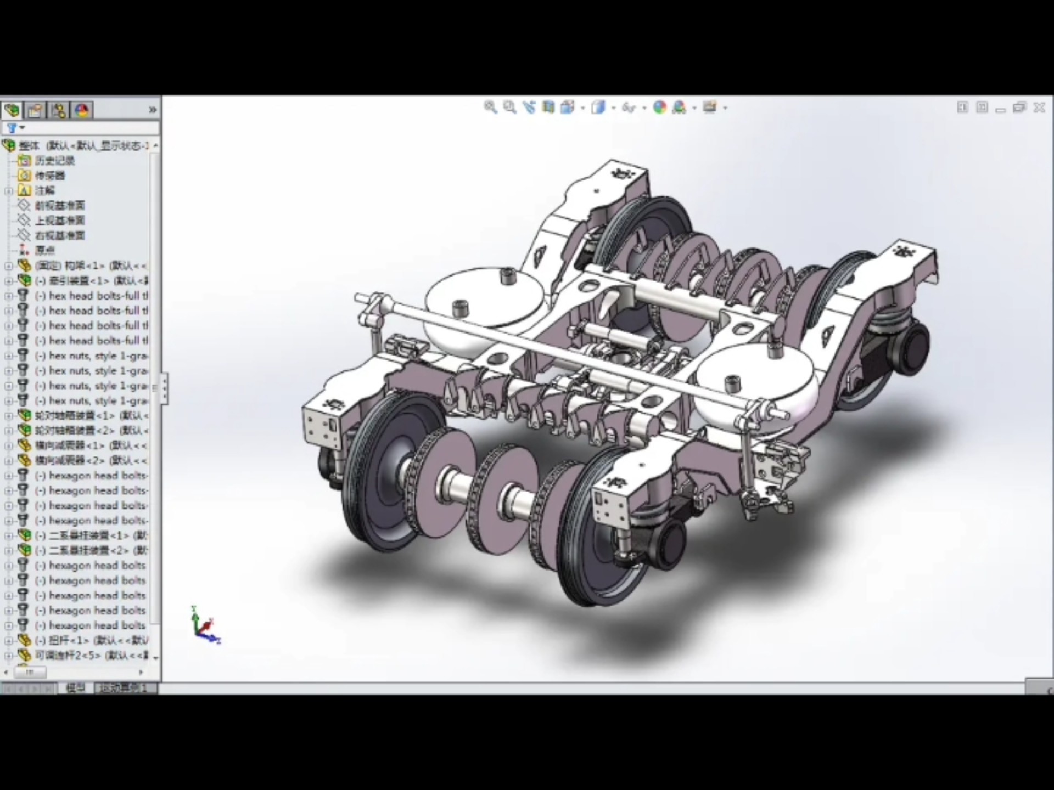Select the Zoom to Area tool
Viewport: 1054px width, 790px height.
click(510, 108)
